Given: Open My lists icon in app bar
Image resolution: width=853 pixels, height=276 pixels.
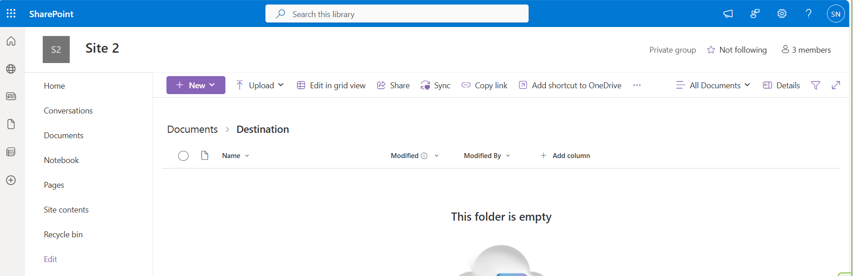Looking at the screenshot, I should coord(11,152).
